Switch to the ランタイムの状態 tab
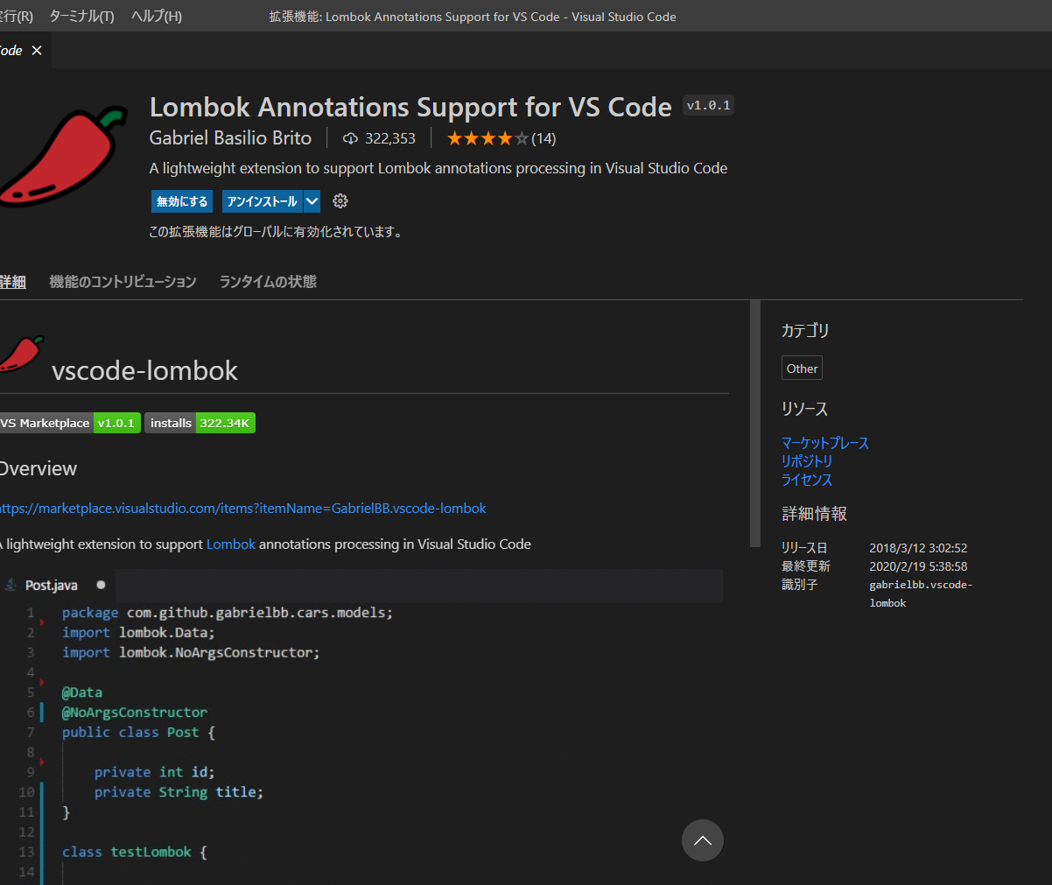The width and height of the screenshot is (1052, 885). coord(268,282)
